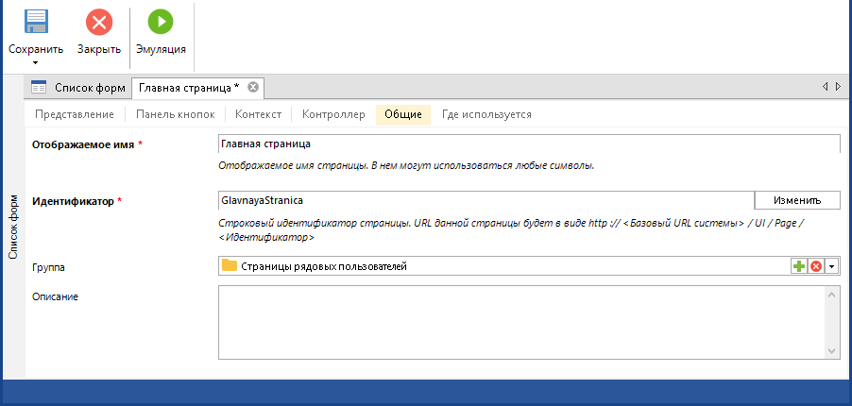Image resolution: width=852 pixels, height=406 pixels.
Task: Click the description scrollbar down arrow
Action: click(x=832, y=350)
